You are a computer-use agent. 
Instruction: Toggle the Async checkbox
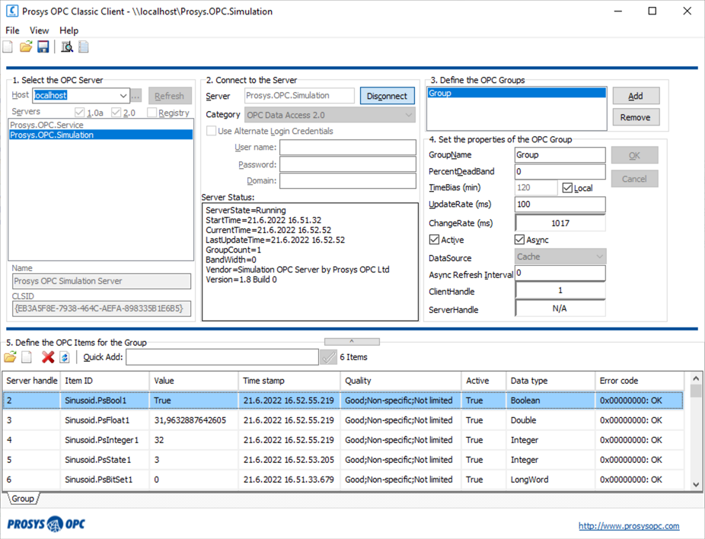pos(520,240)
